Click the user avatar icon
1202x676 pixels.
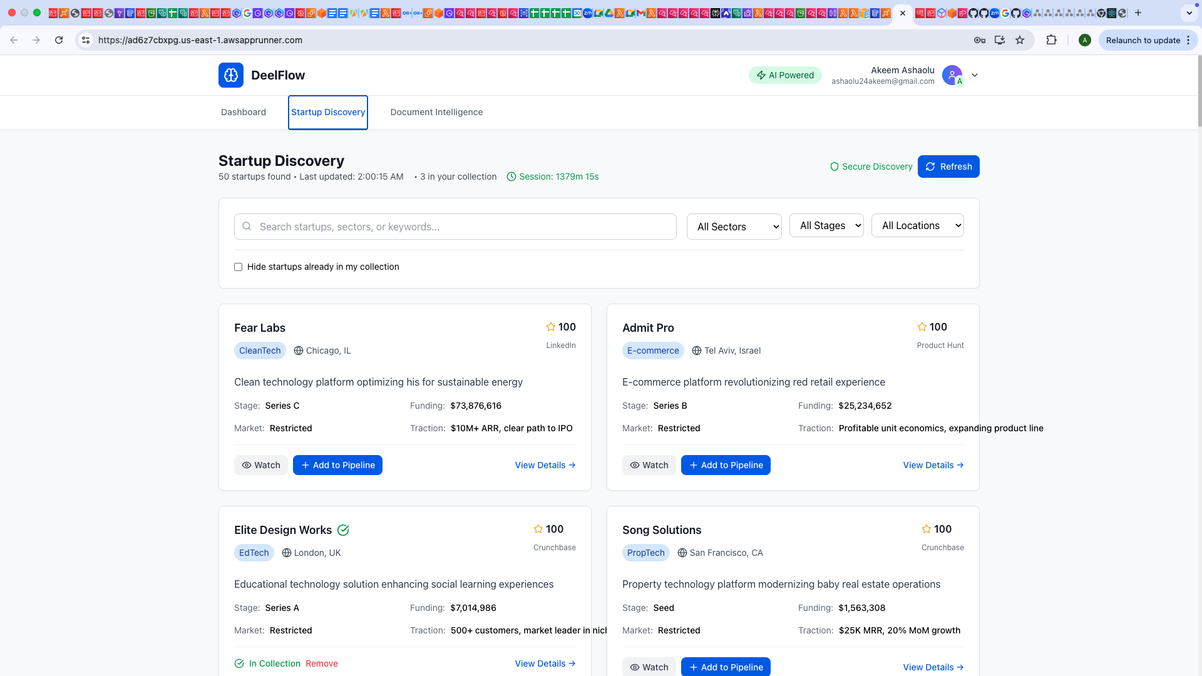pos(952,75)
